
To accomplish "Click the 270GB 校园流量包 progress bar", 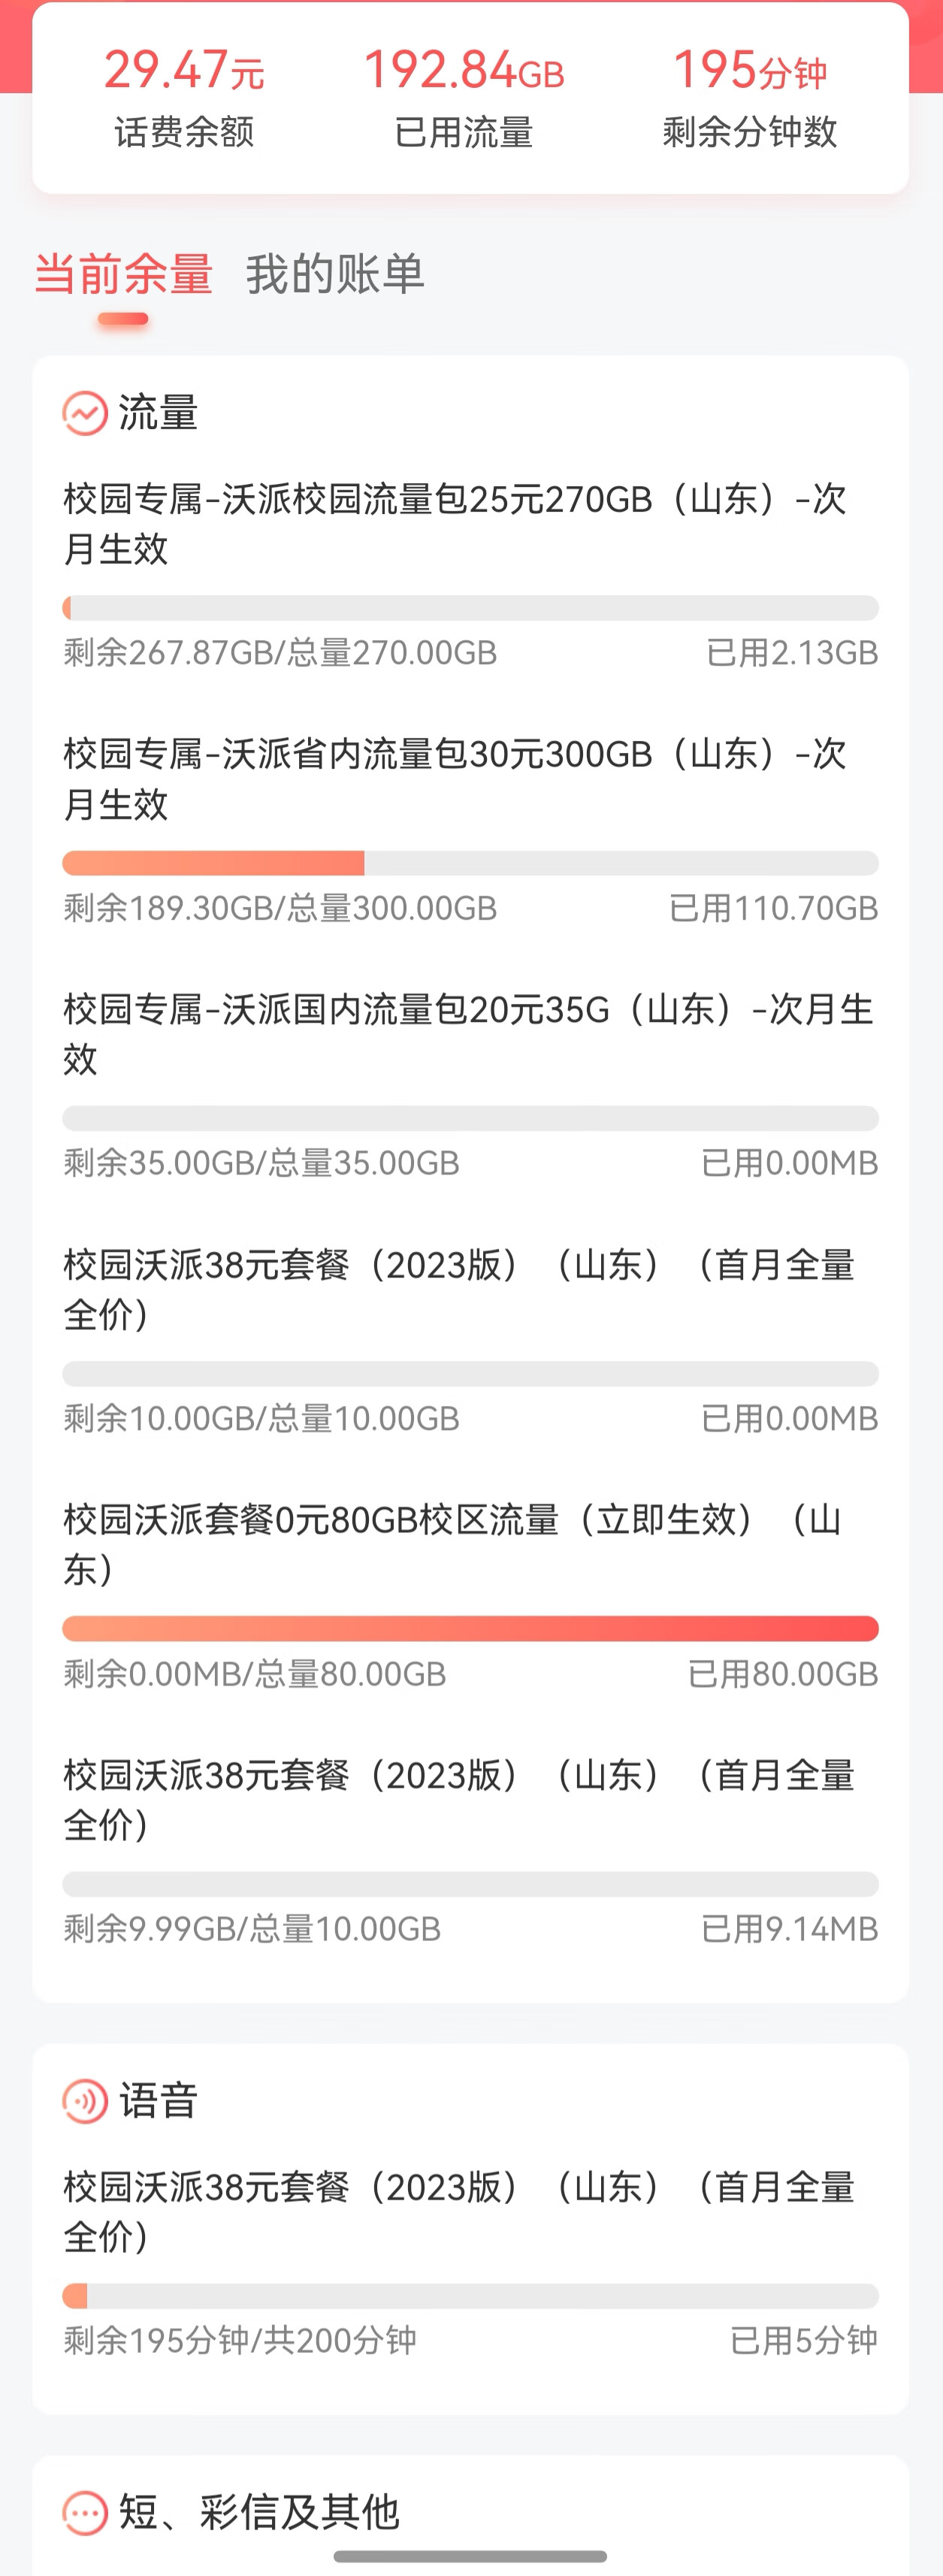I will click(x=470, y=608).
